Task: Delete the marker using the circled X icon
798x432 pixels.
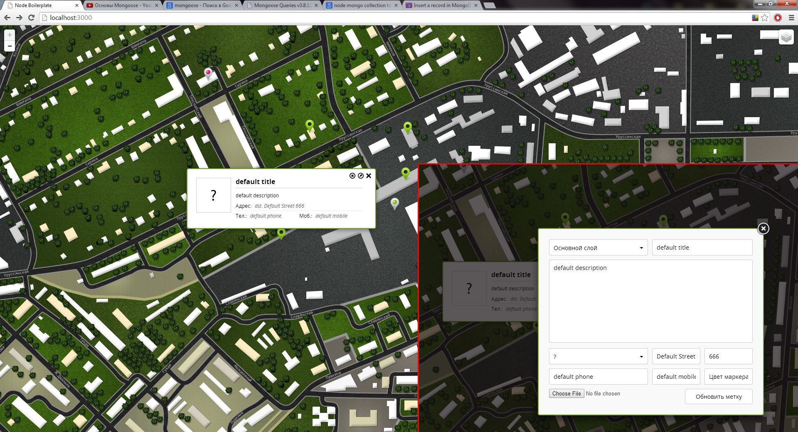Action: pyautogui.click(x=352, y=176)
